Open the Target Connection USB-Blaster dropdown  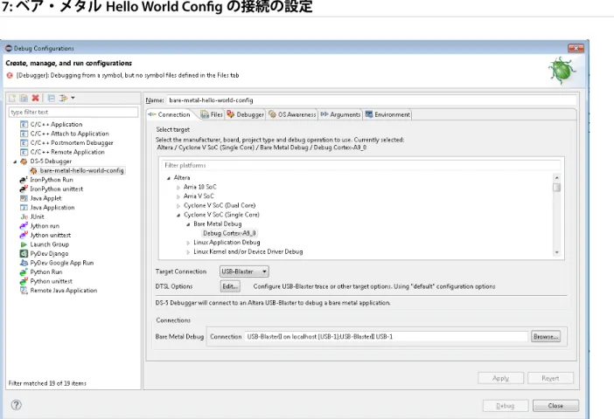click(x=244, y=271)
